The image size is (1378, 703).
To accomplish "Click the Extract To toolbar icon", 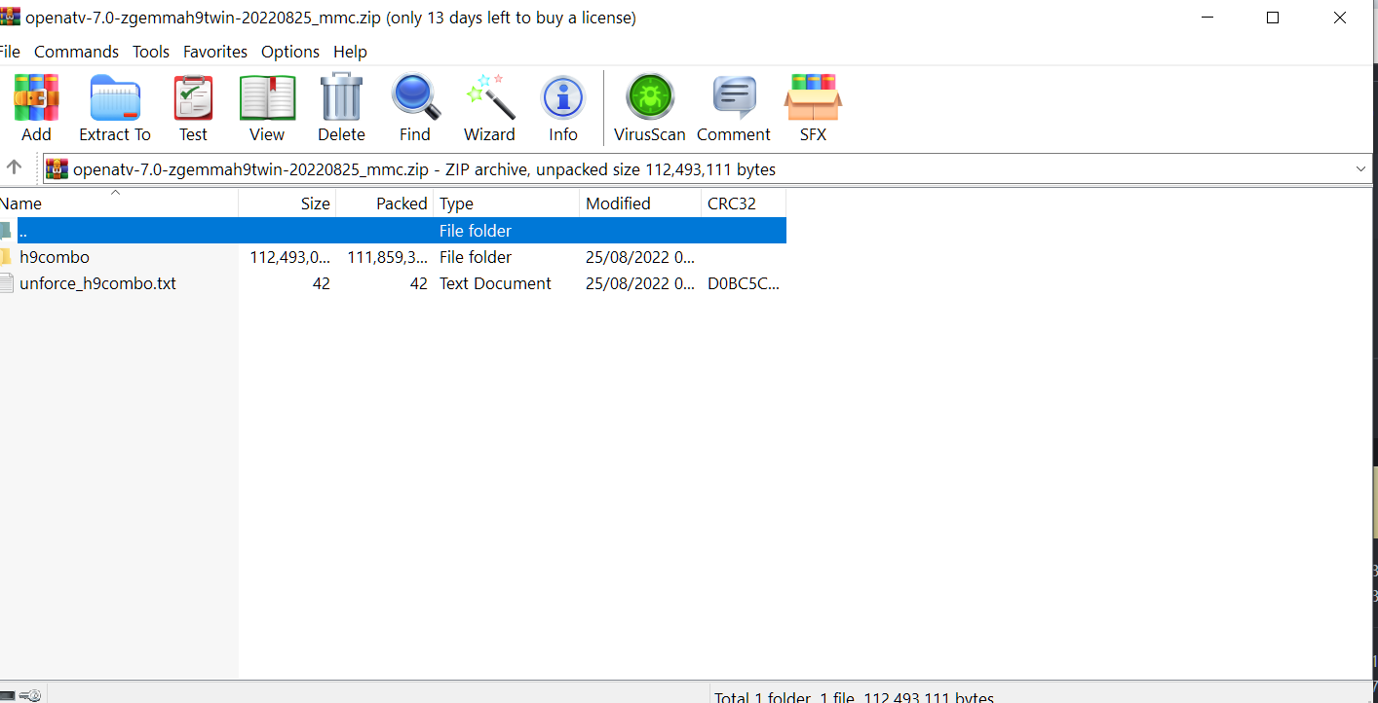I will click(x=115, y=98).
